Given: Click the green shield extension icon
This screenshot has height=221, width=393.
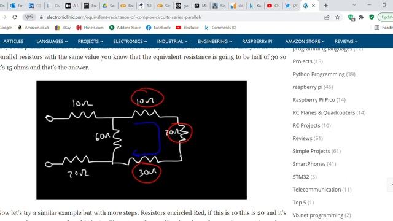Looking at the screenshot, I should coord(372,17).
